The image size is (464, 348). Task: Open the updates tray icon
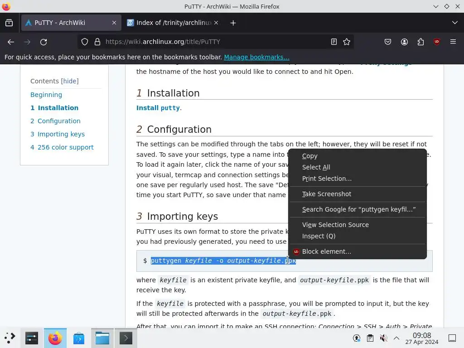coord(357,338)
